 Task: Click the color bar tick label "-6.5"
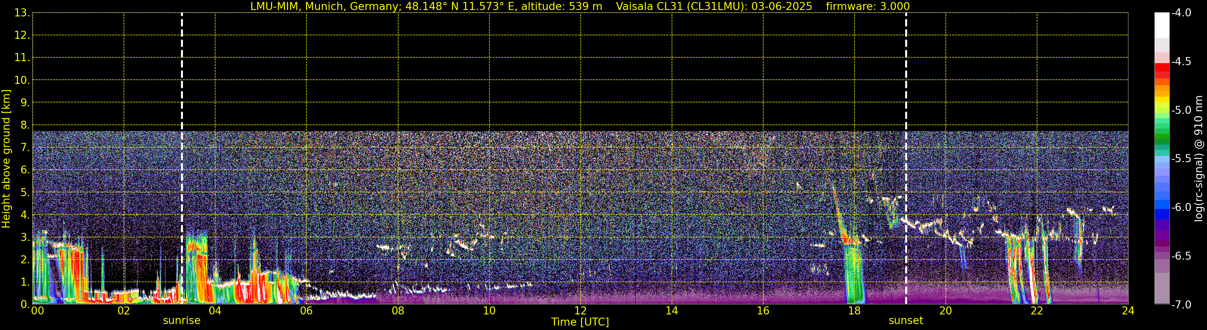click(x=1181, y=256)
